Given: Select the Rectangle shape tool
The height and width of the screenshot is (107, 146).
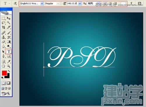Looking at the screenshot, I should click(9, 56).
